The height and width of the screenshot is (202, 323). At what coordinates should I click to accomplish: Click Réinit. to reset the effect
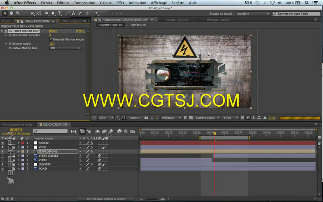(x=53, y=31)
